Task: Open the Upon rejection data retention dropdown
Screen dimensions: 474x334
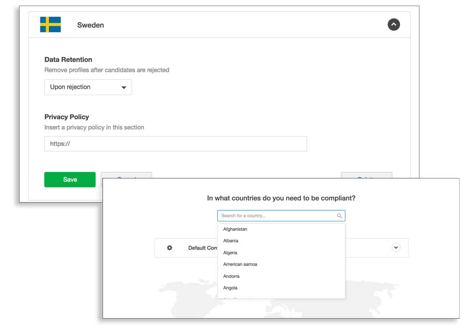Action: pyautogui.click(x=88, y=87)
